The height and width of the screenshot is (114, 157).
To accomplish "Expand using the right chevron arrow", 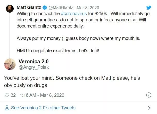I will tap(149, 108).
